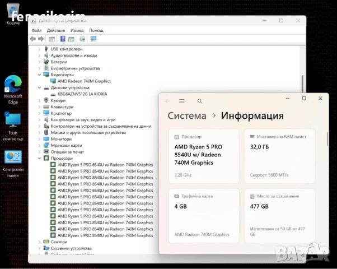Click 'Използвани са 50 GB от 477 GB' text
Screen dimensions: 337x269
click(x=277, y=231)
